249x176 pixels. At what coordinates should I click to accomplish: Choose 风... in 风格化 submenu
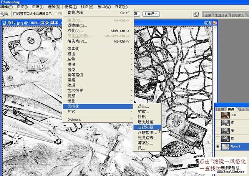[x=147, y=148]
